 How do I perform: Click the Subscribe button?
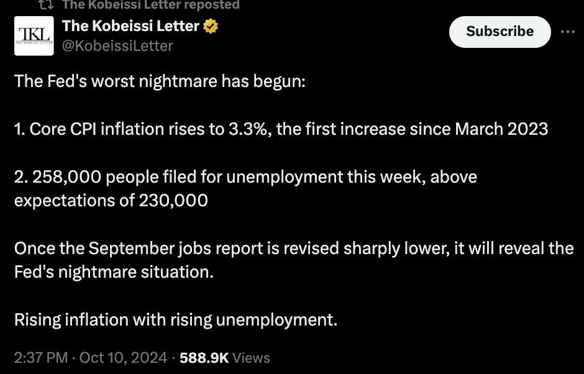pyautogui.click(x=500, y=32)
